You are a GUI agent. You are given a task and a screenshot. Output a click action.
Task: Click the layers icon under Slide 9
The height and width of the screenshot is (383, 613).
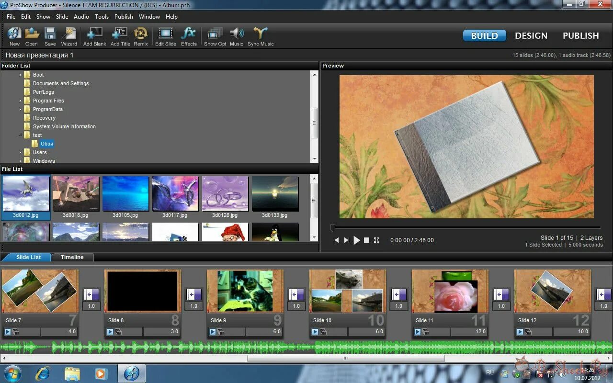pyautogui.click(x=221, y=331)
